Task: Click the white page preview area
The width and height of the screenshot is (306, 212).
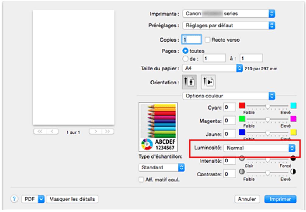Action: pyautogui.click(x=74, y=67)
